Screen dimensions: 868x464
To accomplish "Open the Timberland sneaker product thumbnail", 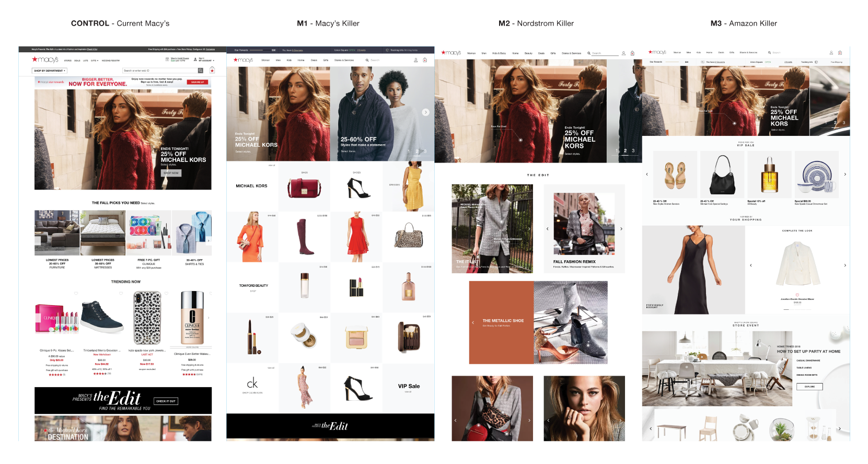I will point(102,317).
